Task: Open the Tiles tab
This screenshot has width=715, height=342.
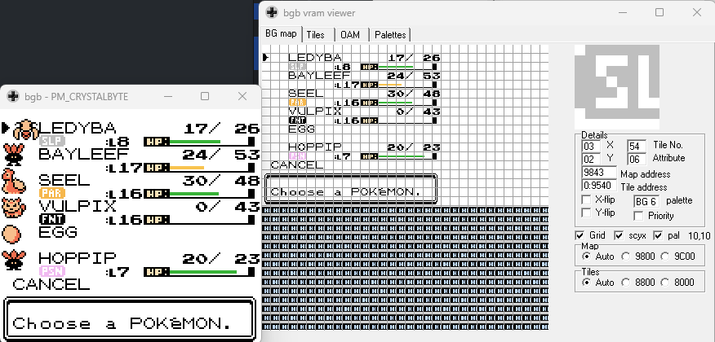Action: coord(316,34)
